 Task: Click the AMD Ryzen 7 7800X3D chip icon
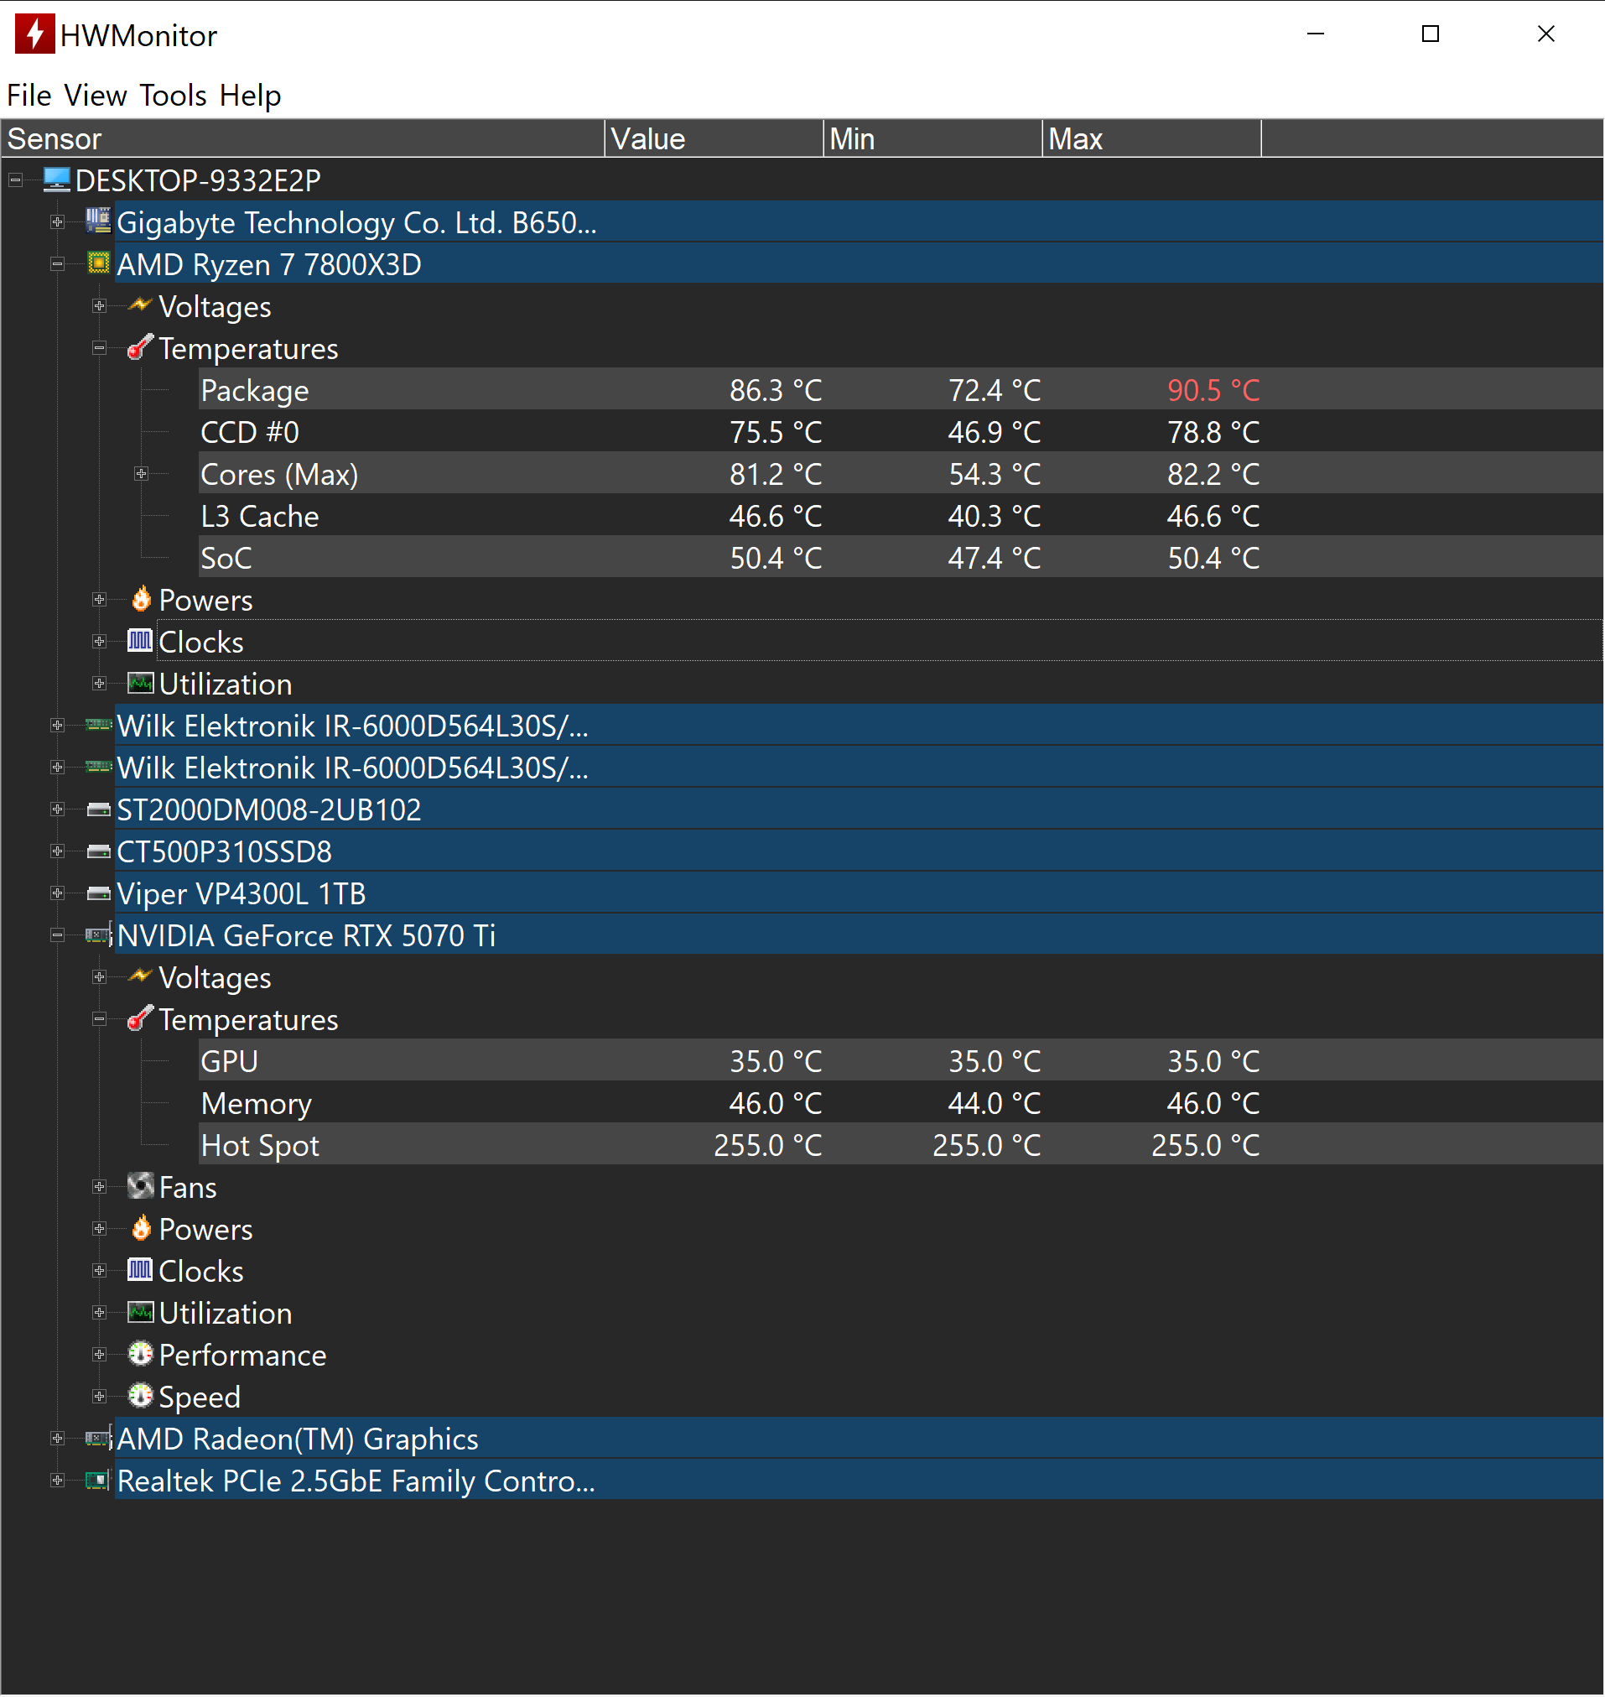point(98,263)
